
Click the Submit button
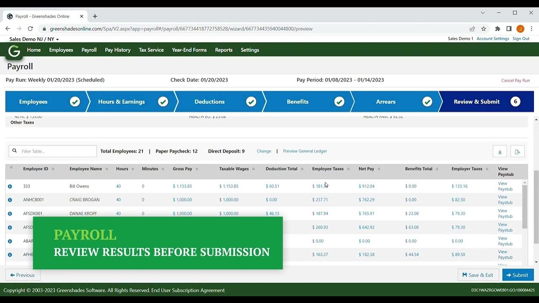(x=518, y=275)
